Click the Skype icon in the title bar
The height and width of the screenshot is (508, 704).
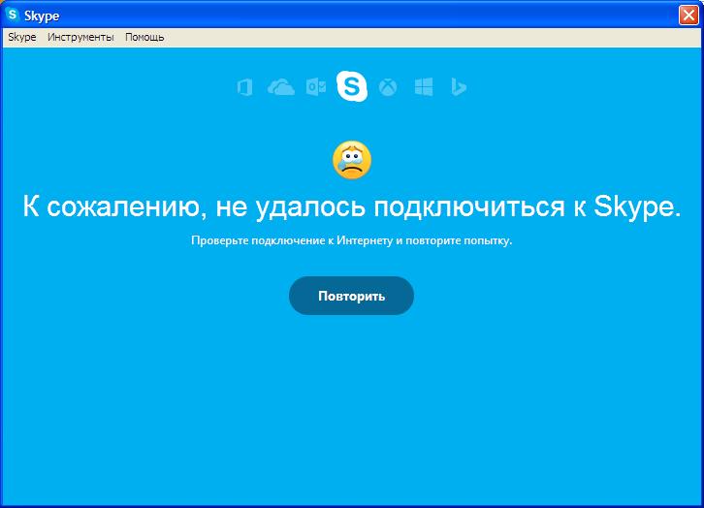[x=13, y=15]
